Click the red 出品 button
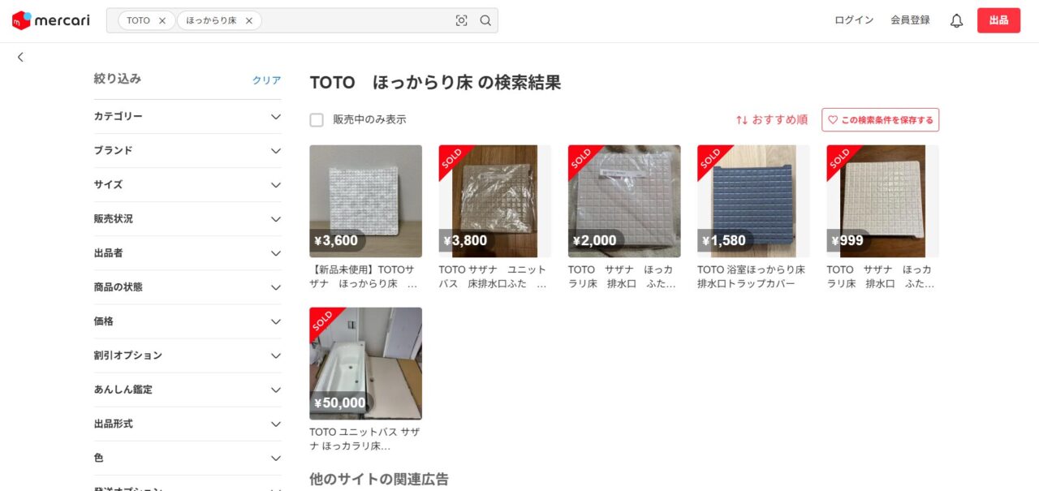 pyautogui.click(x=998, y=20)
